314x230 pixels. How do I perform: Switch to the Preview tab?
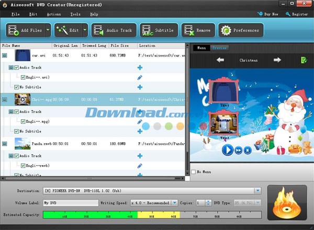[x=219, y=48]
